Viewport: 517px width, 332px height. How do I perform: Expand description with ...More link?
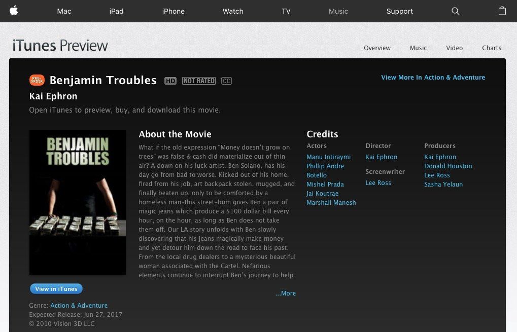coord(286,293)
